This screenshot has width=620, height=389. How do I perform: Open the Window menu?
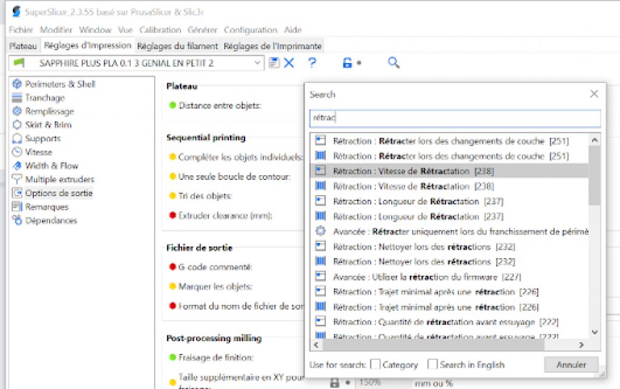[95, 30]
